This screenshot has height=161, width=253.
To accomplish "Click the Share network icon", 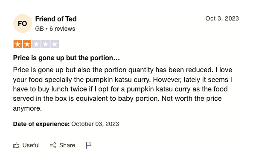I will tap(53, 145).
